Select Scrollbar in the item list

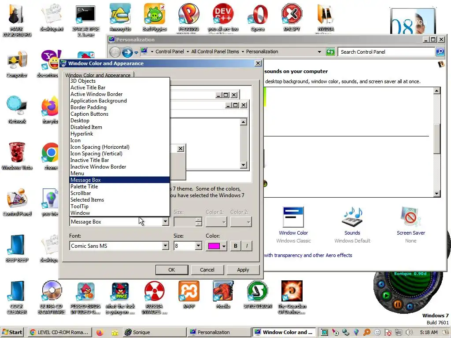tap(120, 194)
